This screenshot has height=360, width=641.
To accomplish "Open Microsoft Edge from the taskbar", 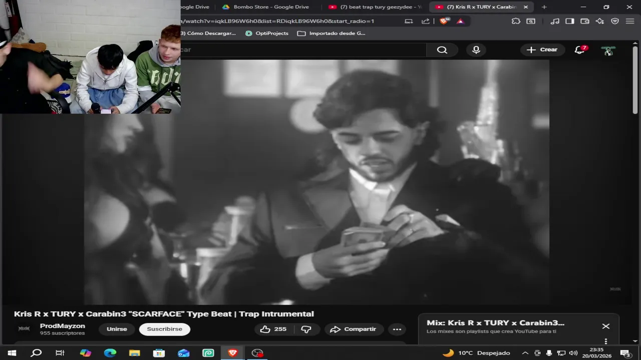I will coord(110,353).
